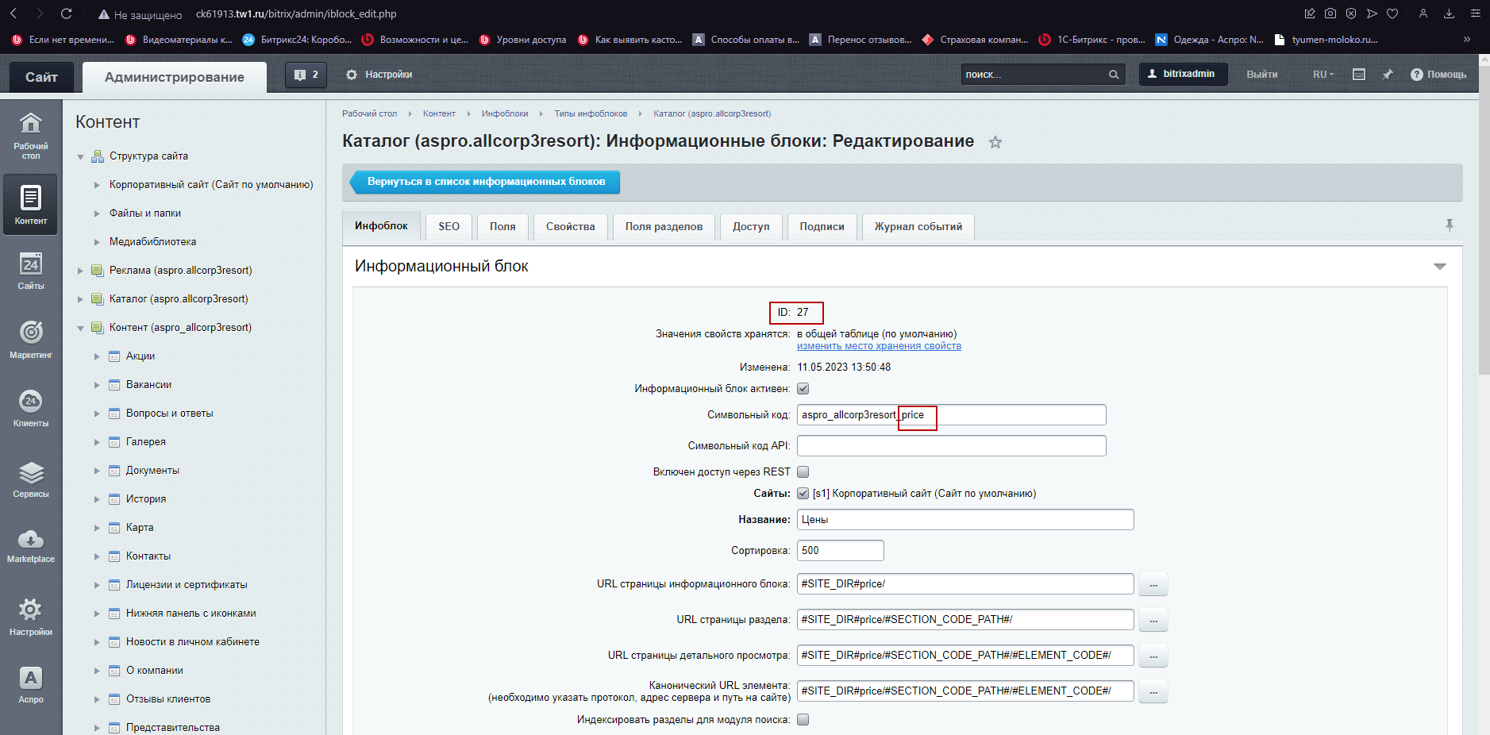Click into the Символьный код API field

pos(950,446)
